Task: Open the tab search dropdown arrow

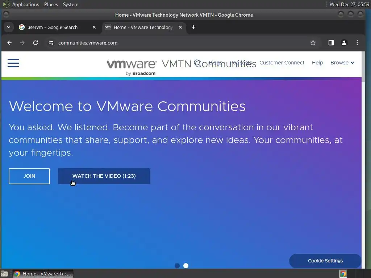Action: 9,27
